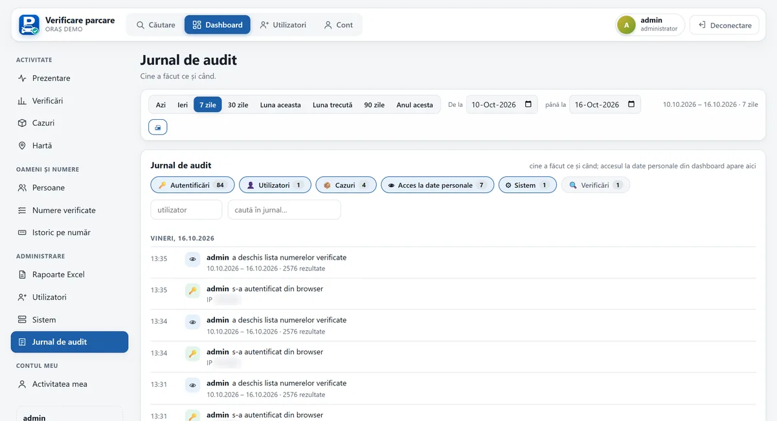Open Hartă map page
This screenshot has width=777, height=421.
point(69,146)
